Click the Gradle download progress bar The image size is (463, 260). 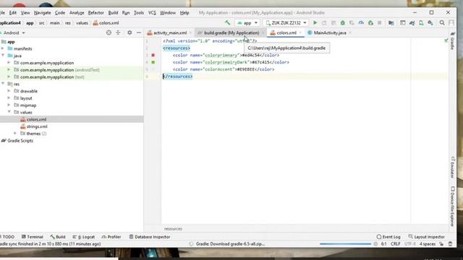[345, 244]
